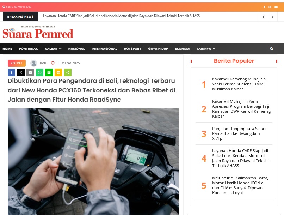Open popular article about Pangdam Tanjungpura
The height and width of the screenshot is (215, 284).
(239, 133)
